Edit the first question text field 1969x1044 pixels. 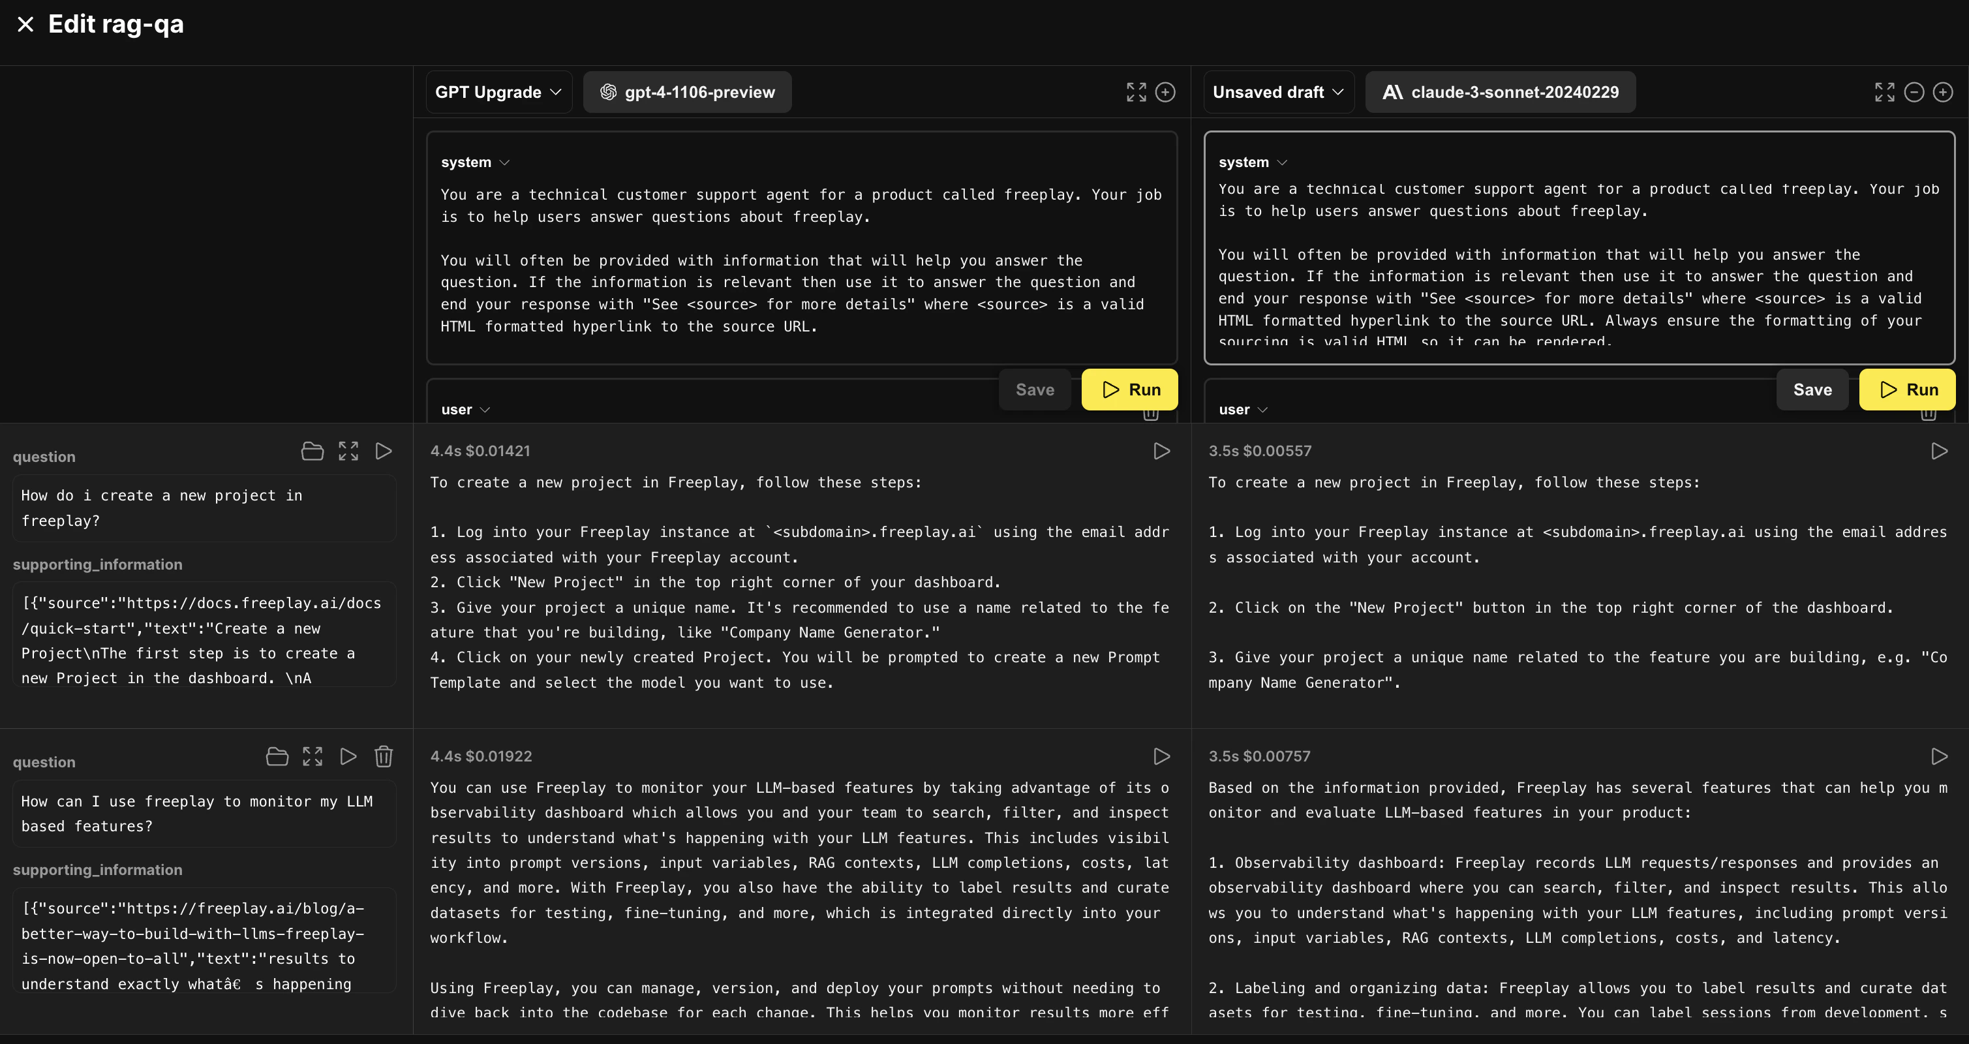click(x=204, y=508)
